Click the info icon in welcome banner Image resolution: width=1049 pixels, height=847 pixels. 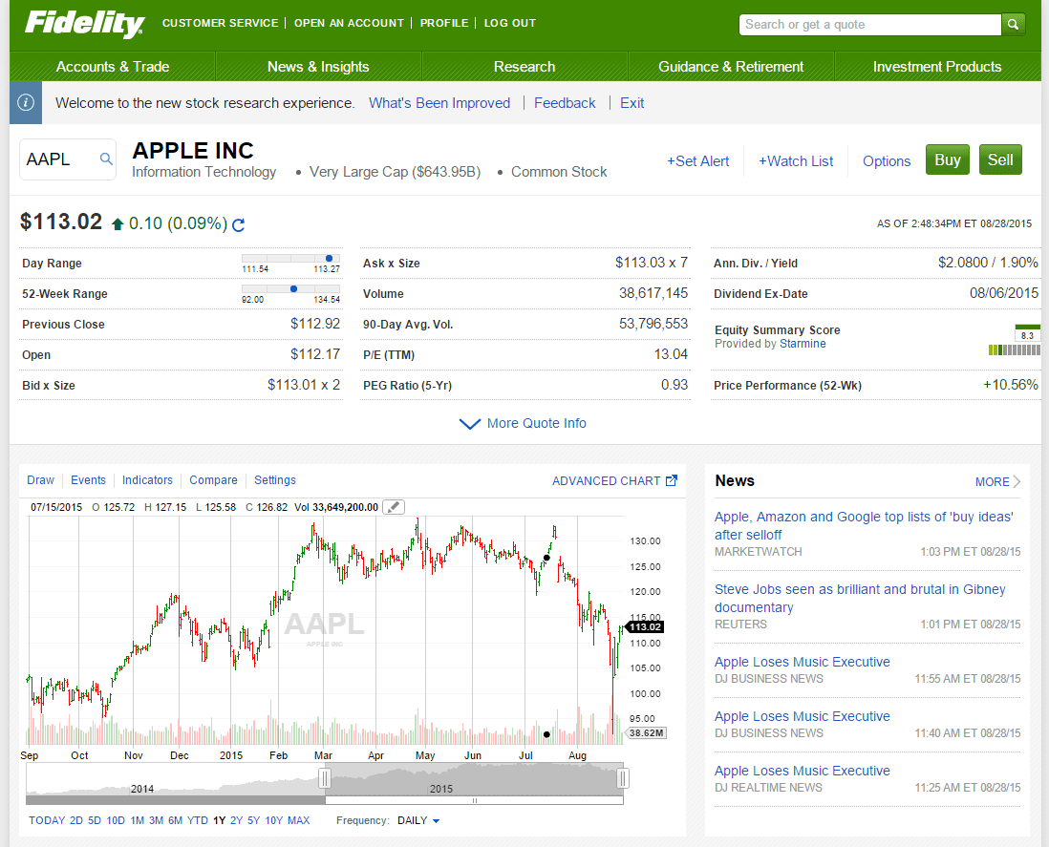point(26,102)
